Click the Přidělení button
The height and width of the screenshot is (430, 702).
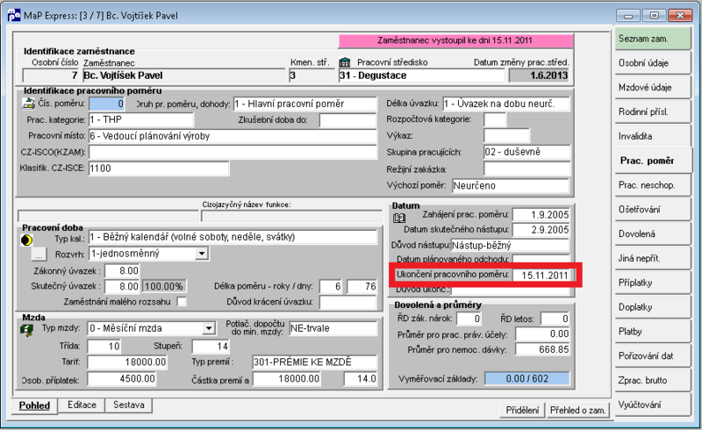pyautogui.click(x=522, y=410)
